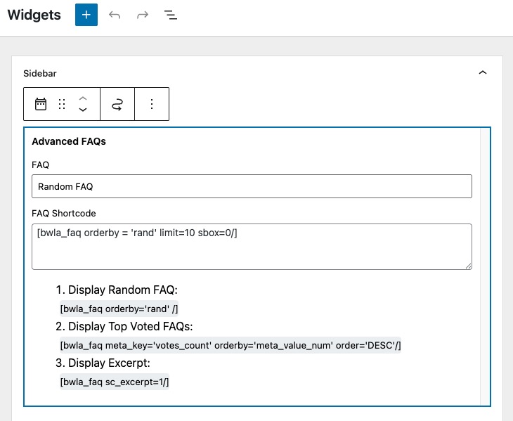
Task: Click the blue add block plus button
Action: click(86, 15)
